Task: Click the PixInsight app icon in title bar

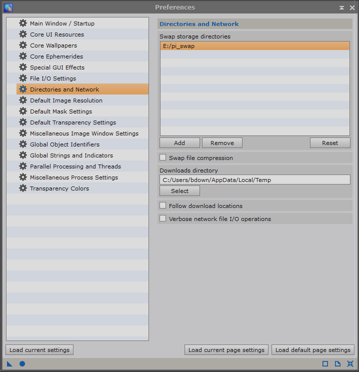Action: [8, 7]
